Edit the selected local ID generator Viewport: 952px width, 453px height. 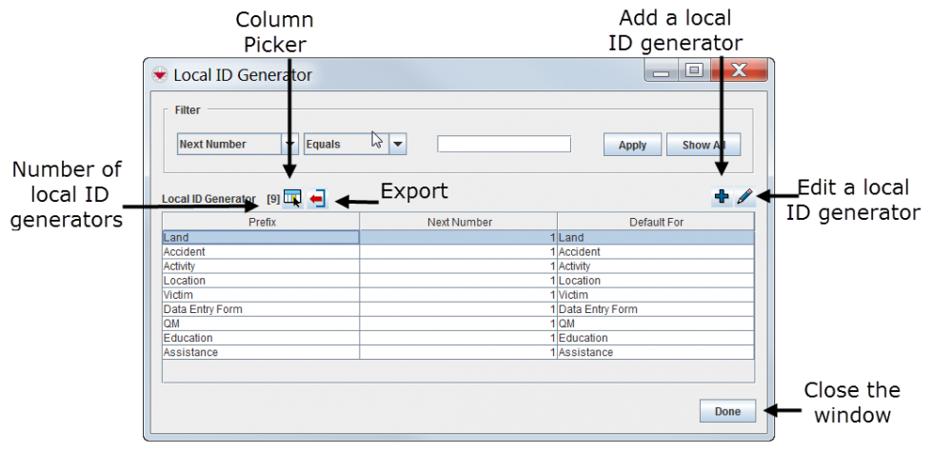pyautogui.click(x=744, y=197)
